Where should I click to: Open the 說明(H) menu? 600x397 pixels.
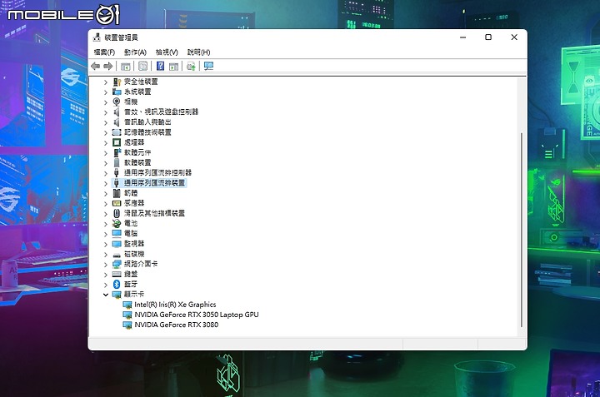point(198,52)
